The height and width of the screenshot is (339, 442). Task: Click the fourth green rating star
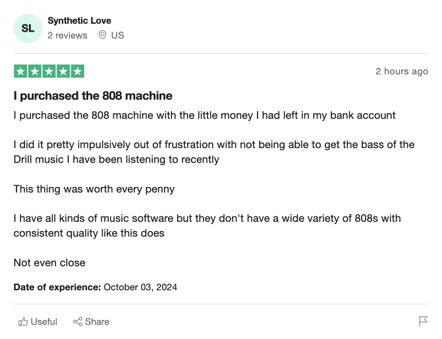pos(63,71)
